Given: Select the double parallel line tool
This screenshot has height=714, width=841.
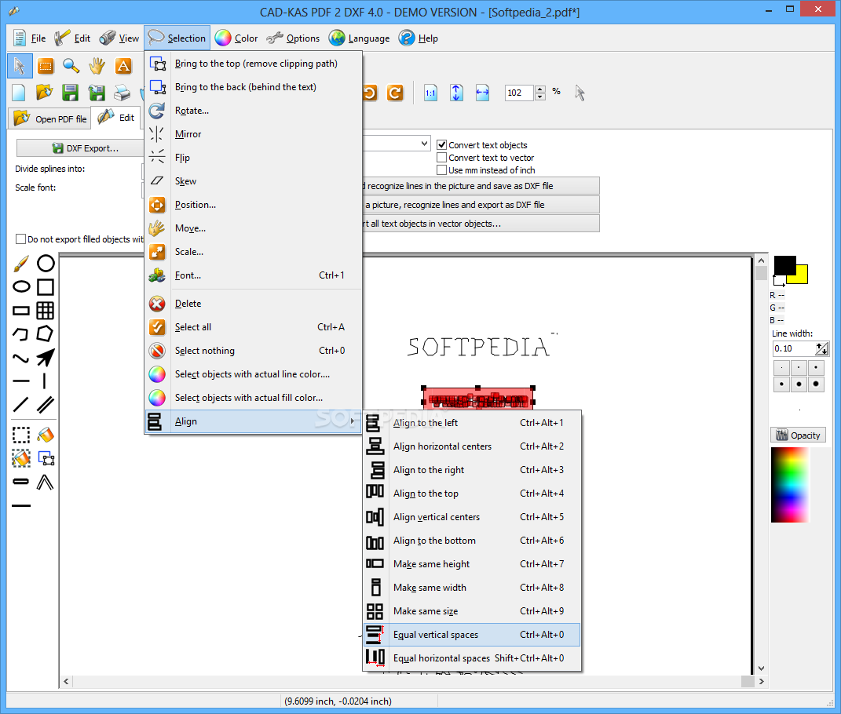Looking at the screenshot, I should coord(46,404).
